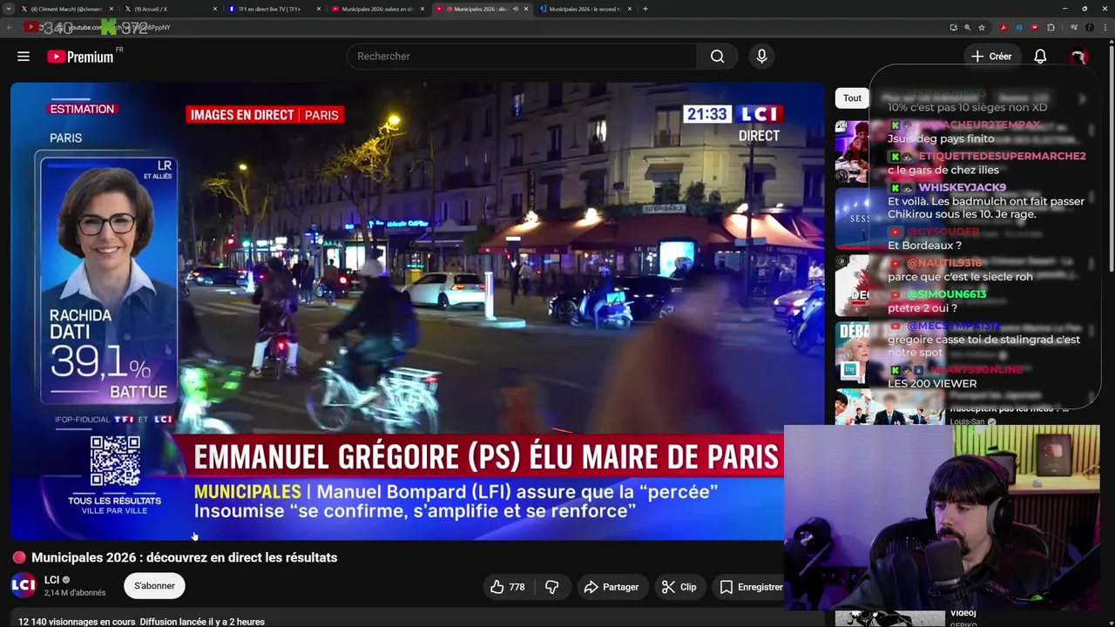Click '12 140 visionnages en cours' text
The width and height of the screenshot is (1115, 627).
tap(77, 622)
